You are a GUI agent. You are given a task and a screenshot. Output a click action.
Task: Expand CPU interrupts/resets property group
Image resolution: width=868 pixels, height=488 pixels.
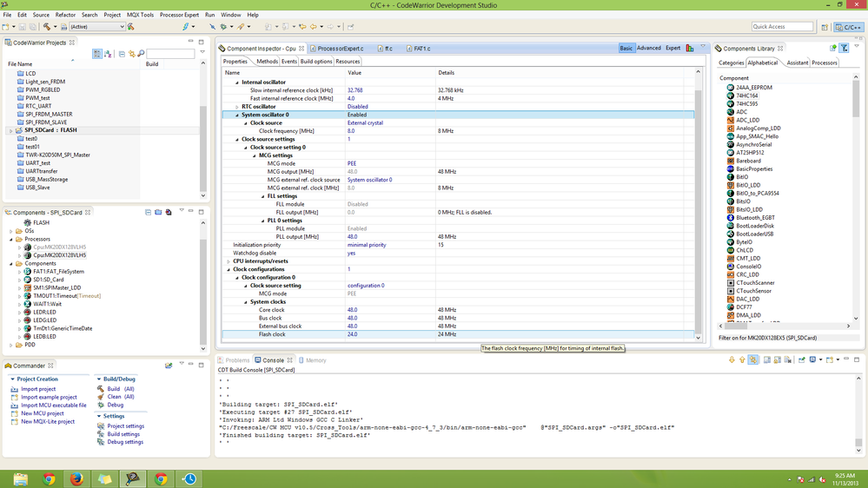tap(229, 261)
